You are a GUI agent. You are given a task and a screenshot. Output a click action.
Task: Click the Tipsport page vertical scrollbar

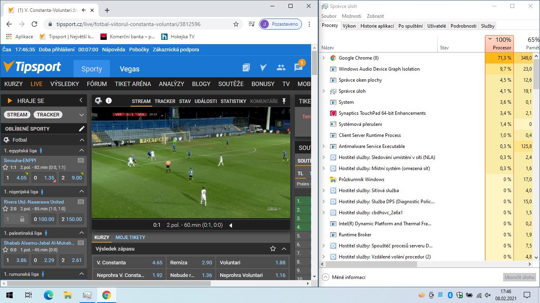[315, 63]
